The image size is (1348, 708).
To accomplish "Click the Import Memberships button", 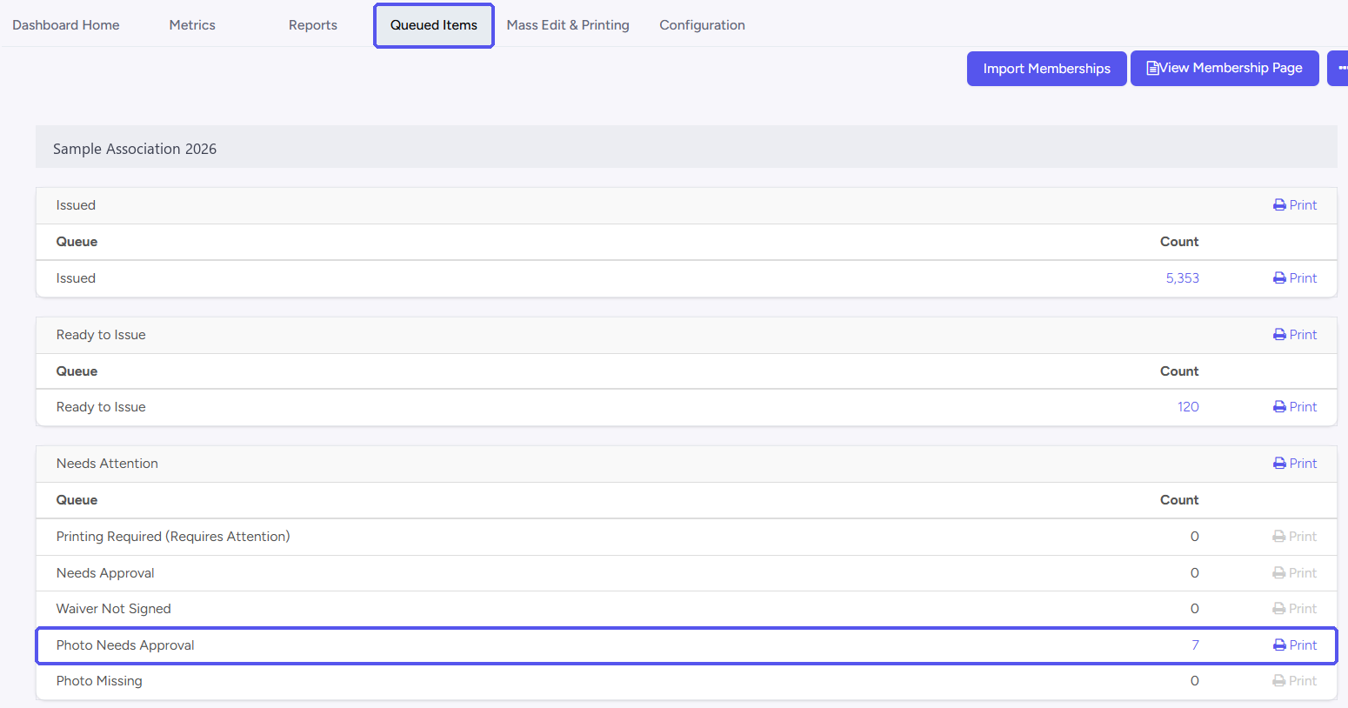I will pos(1047,69).
